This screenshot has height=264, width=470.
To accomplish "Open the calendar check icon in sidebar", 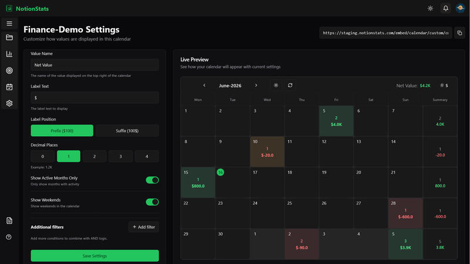I will pyautogui.click(x=9, y=87).
